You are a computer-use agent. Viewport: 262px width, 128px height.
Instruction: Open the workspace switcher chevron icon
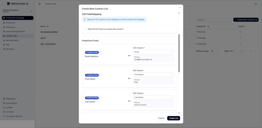[x=31, y=11]
